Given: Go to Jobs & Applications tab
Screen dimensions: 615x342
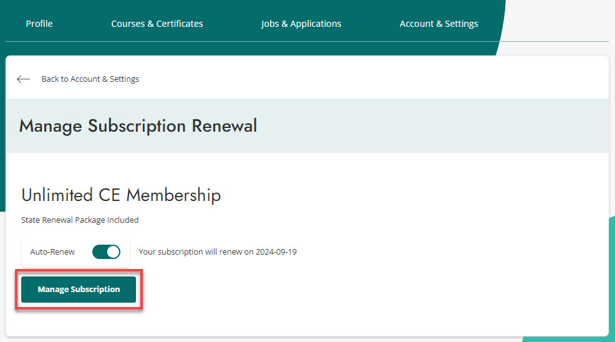Looking at the screenshot, I should click(x=301, y=24).
